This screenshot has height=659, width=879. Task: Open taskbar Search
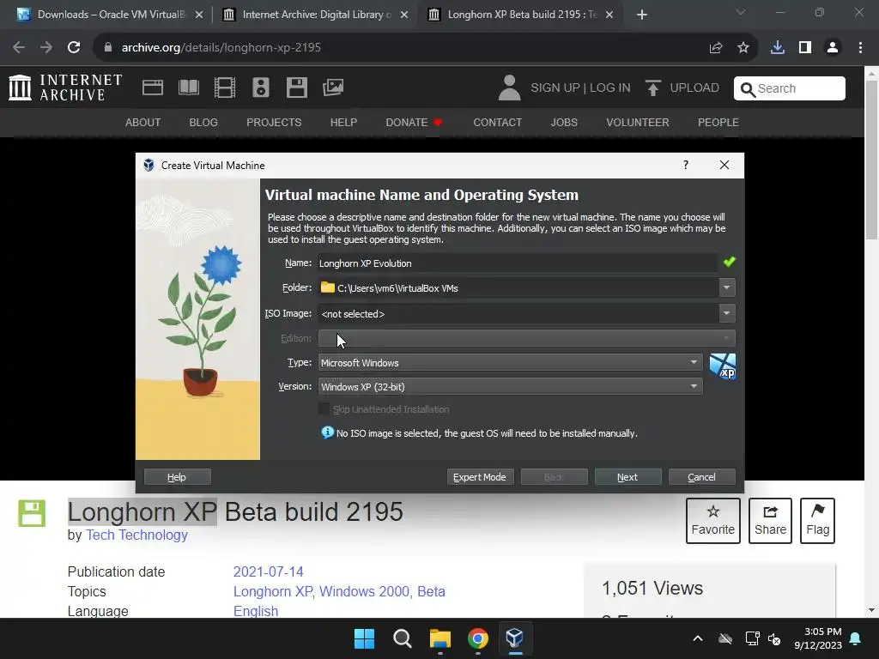(x=402, y=638)
